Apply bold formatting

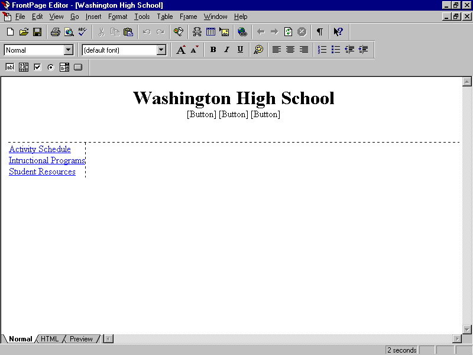tap(213, 50)
